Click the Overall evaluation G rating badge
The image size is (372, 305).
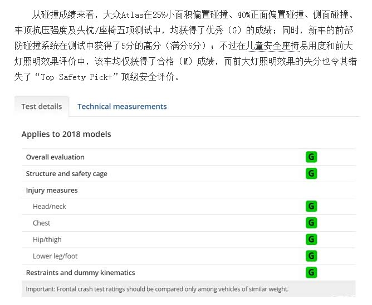(311, 157)
